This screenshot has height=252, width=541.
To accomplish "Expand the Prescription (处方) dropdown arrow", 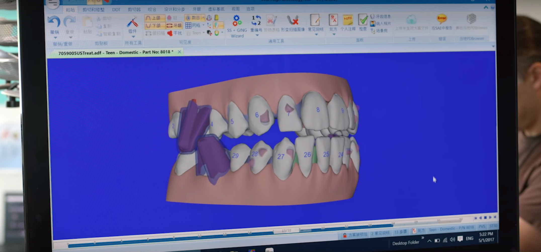I will (334, 34).
